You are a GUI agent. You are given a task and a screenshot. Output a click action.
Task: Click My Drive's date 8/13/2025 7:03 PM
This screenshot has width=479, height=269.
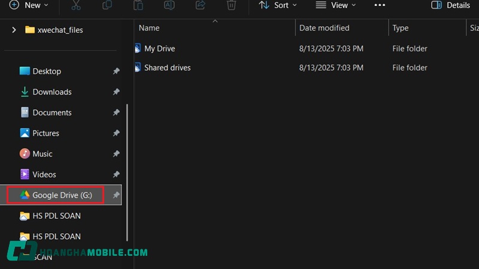point(331,48)
